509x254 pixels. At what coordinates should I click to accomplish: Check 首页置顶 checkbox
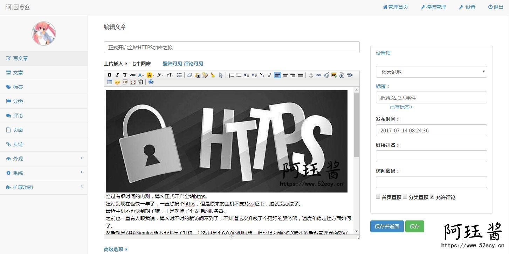[378, 197]
